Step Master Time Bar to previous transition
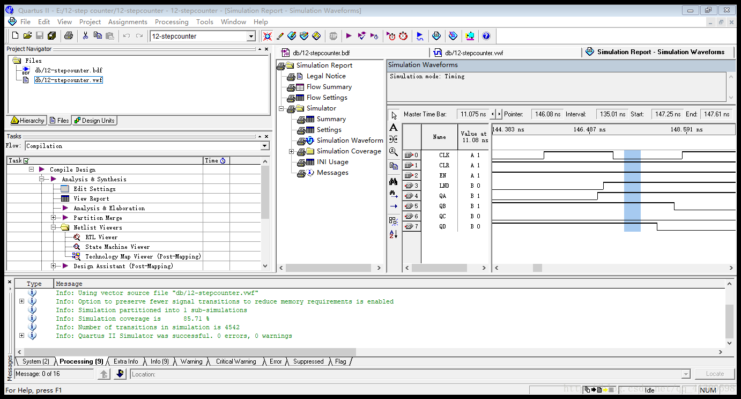 pos(493,114)
